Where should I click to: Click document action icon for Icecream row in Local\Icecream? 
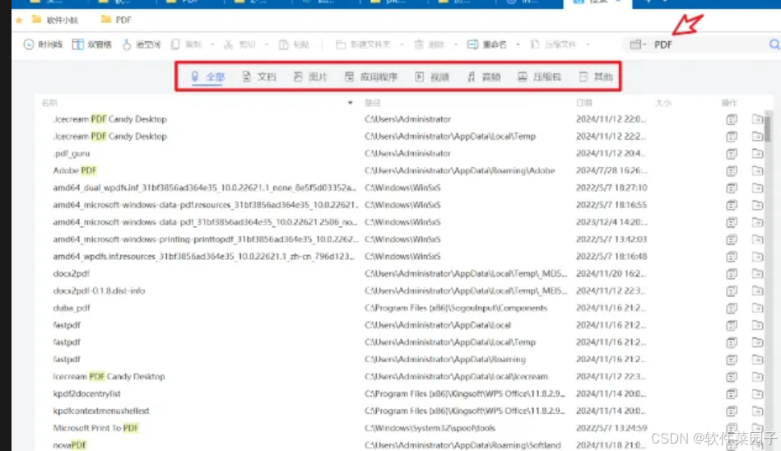[731, 376]
